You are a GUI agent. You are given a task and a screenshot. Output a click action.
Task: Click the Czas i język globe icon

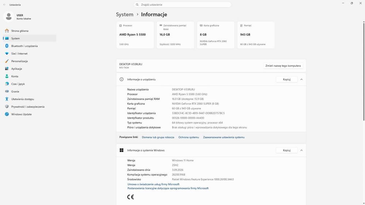coord(7,84)
